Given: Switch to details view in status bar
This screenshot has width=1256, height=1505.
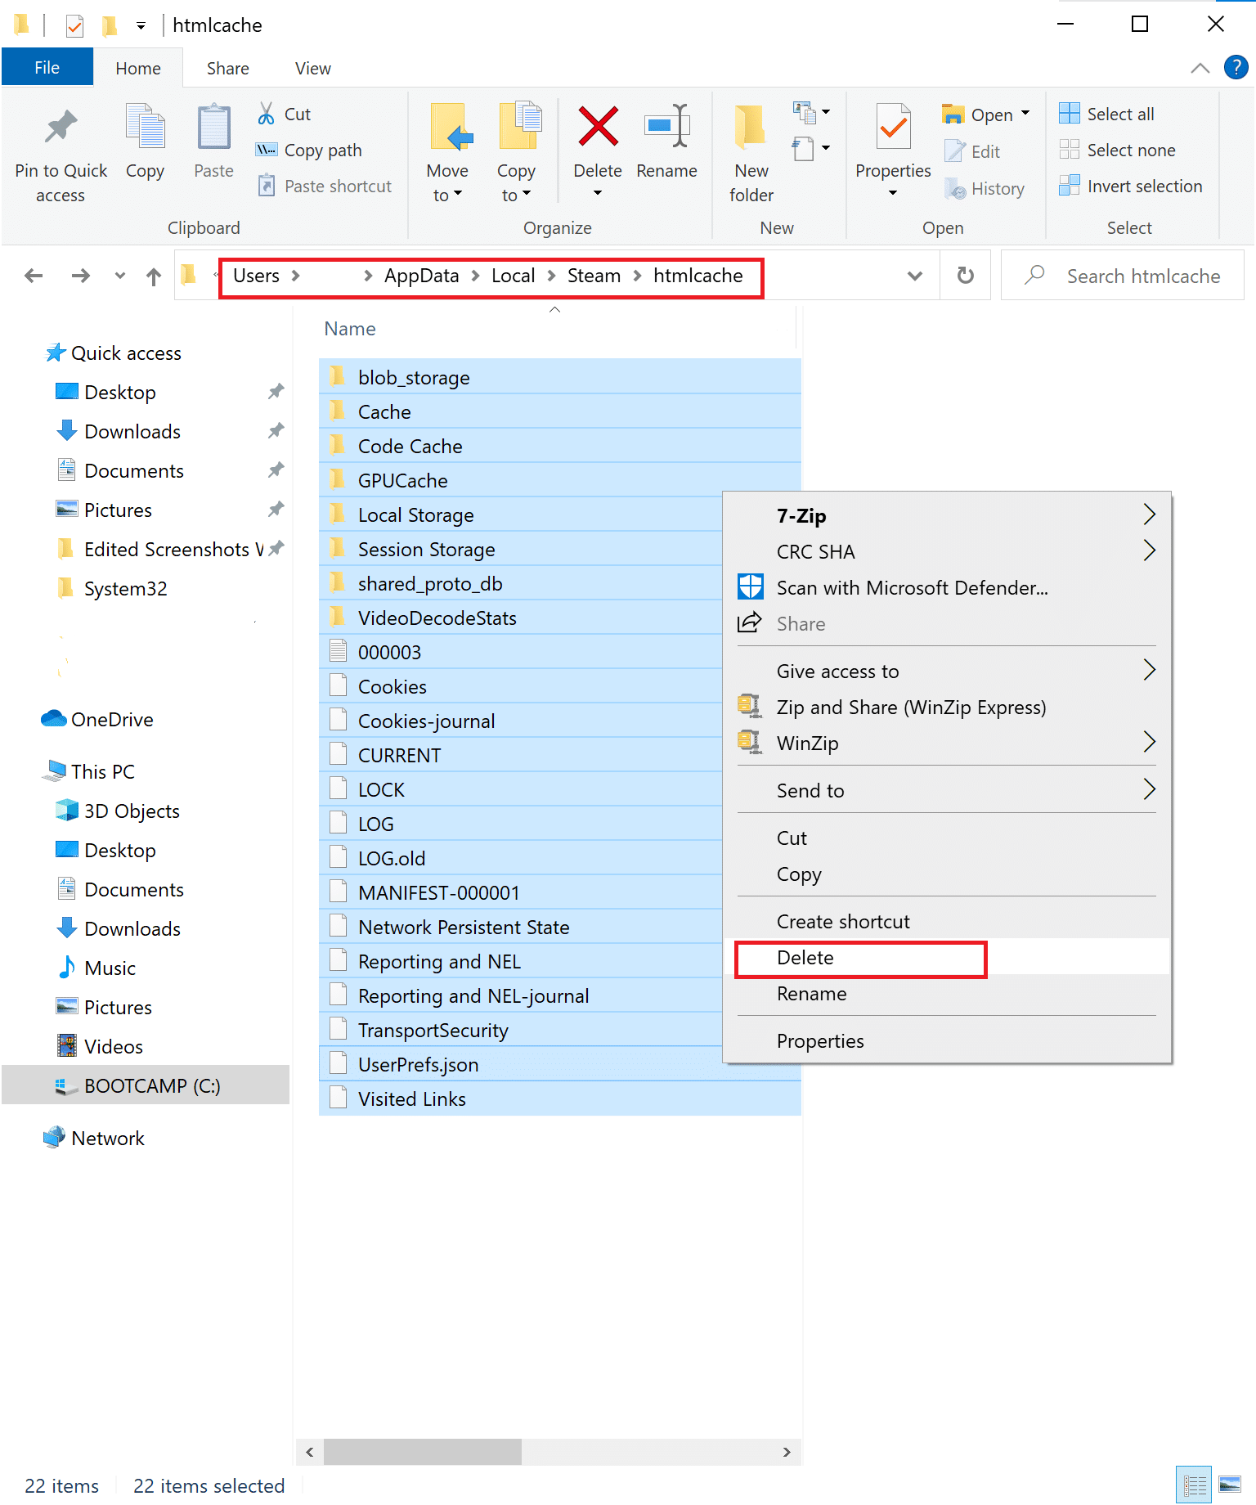Looking at the screenshot, I should click(1195, 1485).
